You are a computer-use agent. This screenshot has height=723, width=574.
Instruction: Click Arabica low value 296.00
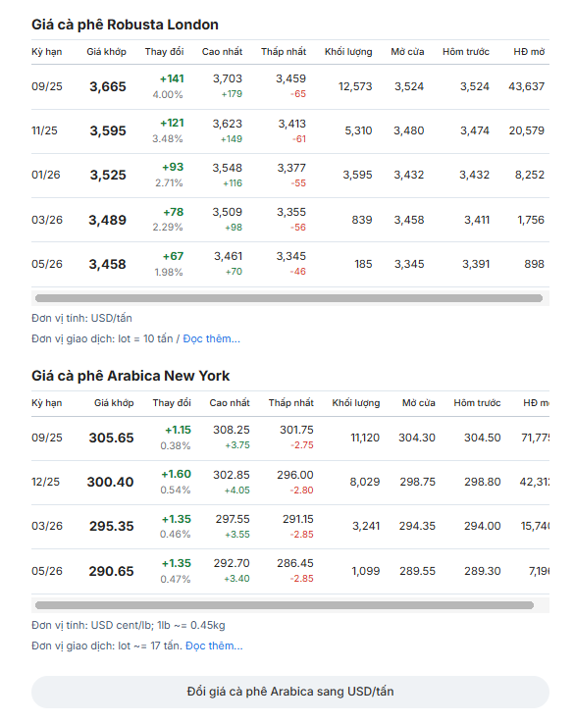click(295, 475)
